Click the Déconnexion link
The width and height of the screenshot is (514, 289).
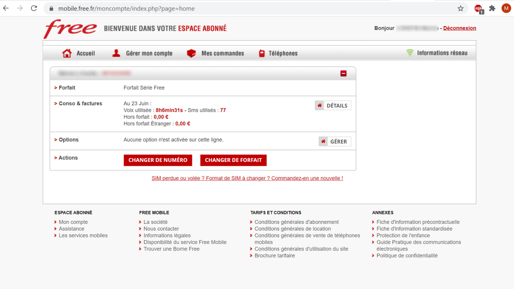click(x=460, y=28)
